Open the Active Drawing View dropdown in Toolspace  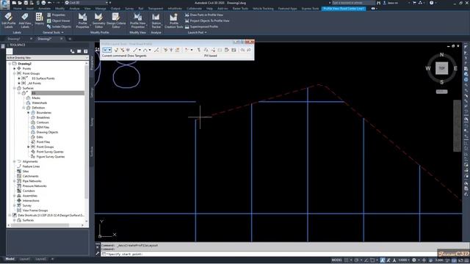(47, 57)
